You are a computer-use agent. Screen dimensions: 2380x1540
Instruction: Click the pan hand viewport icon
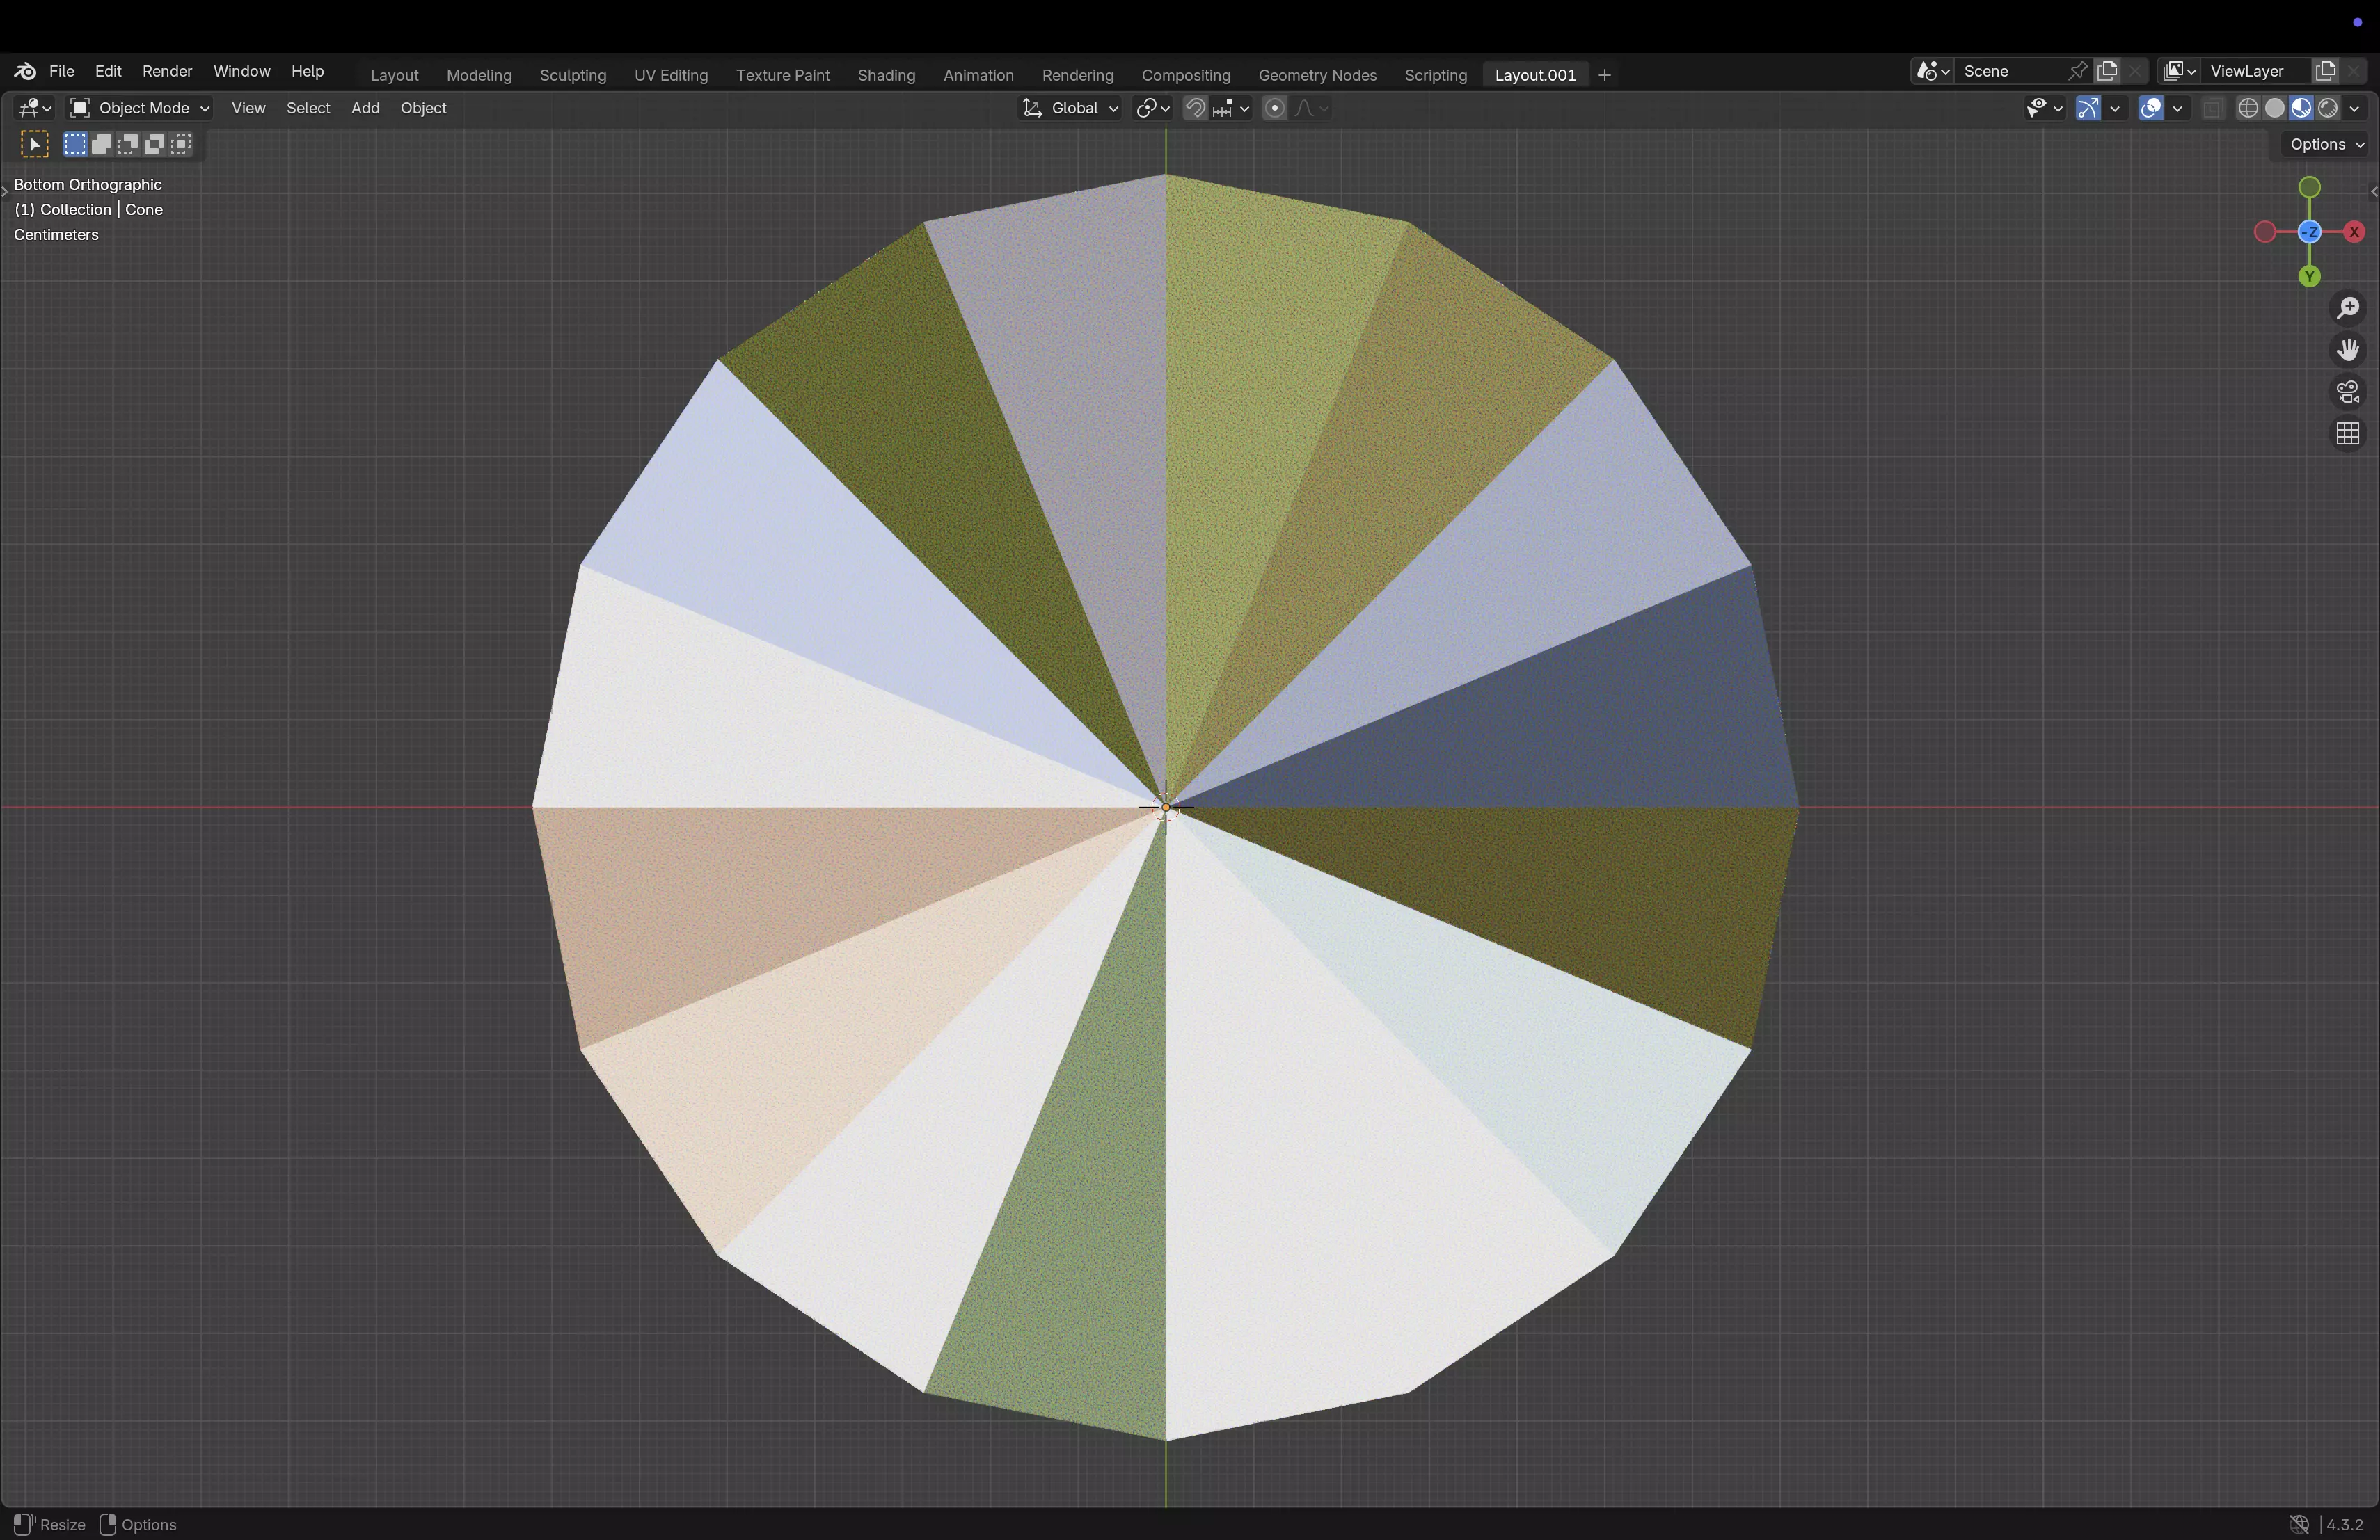tap(2348, 350)
